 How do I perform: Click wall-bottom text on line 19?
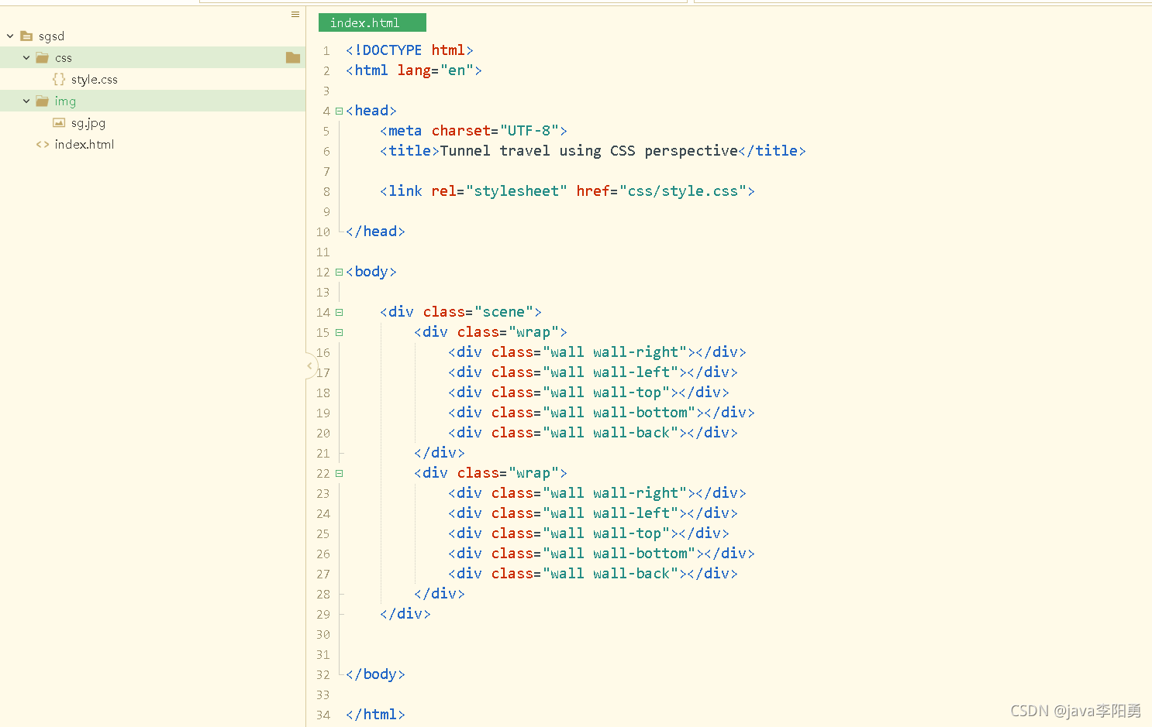click(640, 413)
